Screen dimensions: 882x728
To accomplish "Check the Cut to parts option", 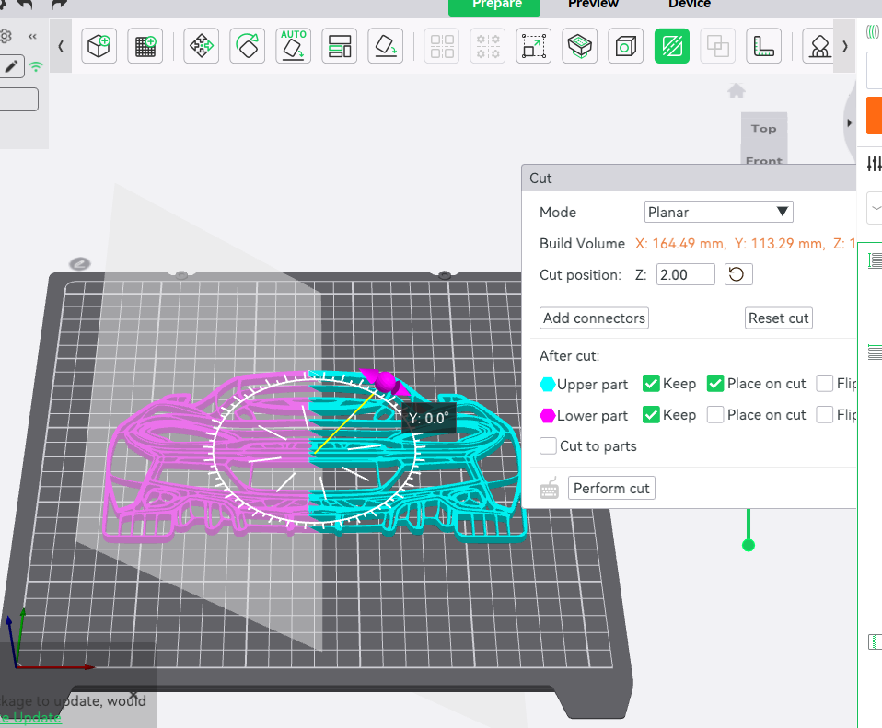I will [x=548, y=445].
